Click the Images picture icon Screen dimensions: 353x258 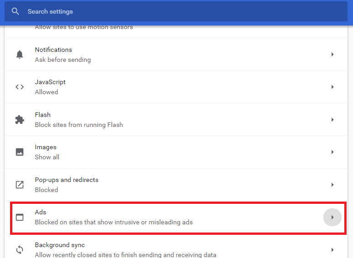[20, 152]
